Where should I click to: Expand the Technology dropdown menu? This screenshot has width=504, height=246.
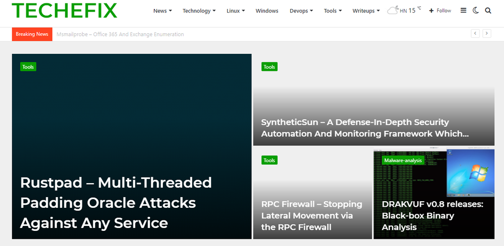tap(199, 11)
